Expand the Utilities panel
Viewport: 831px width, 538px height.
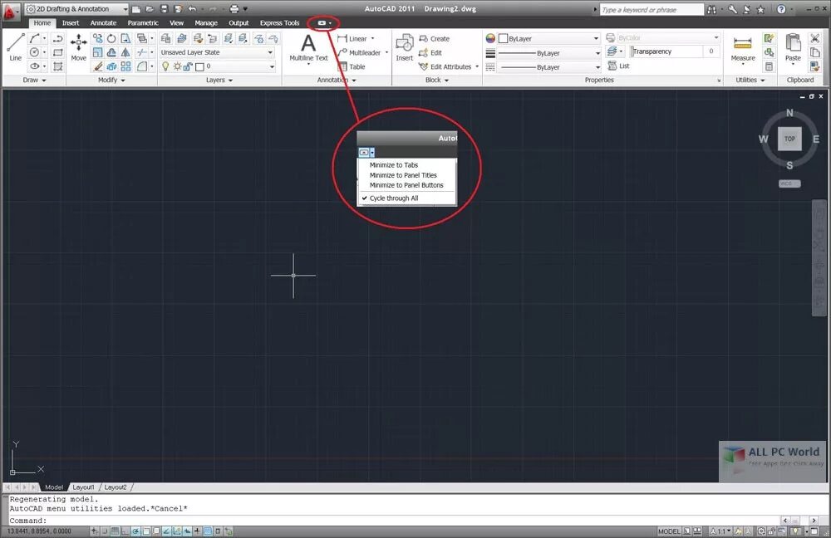pyautogui.click(x=750, y=80)
